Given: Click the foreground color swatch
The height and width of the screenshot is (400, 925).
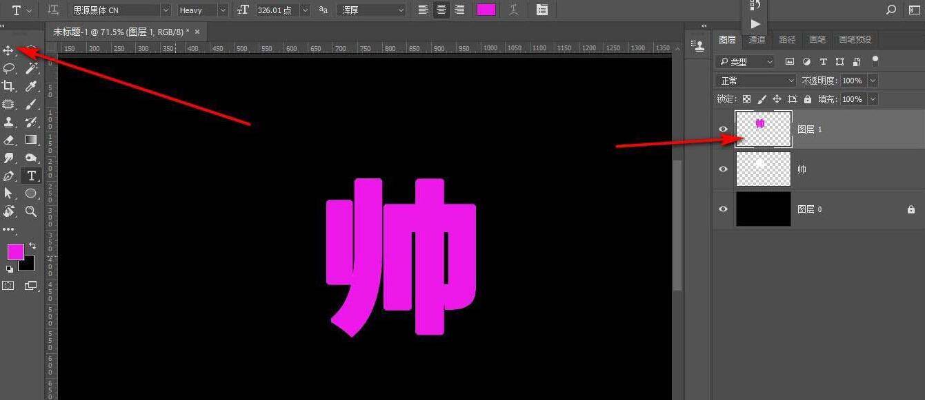Looking at the screenshot, I should pos(15,252).
